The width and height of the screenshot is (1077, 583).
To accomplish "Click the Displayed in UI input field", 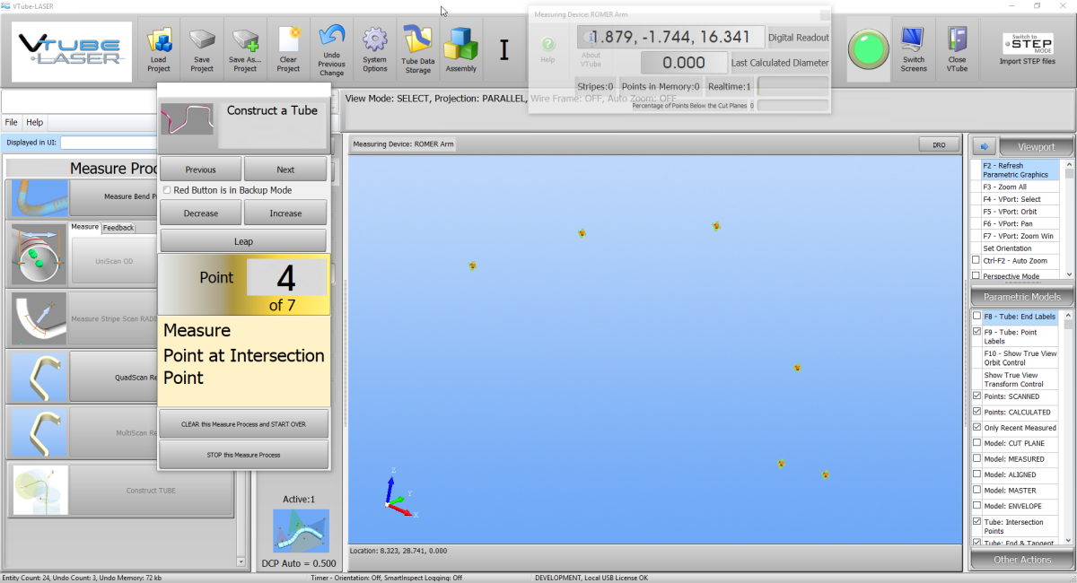I will (x=108, y=142).
